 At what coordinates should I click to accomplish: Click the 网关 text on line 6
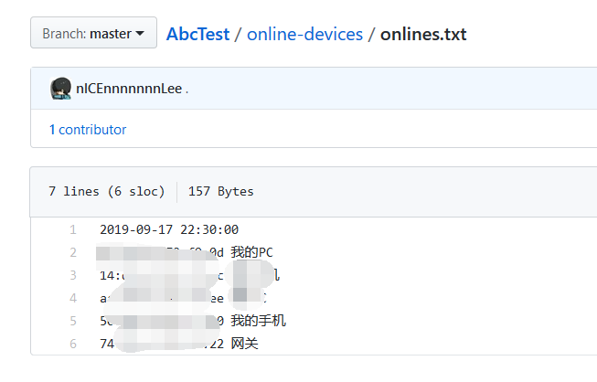244,344
